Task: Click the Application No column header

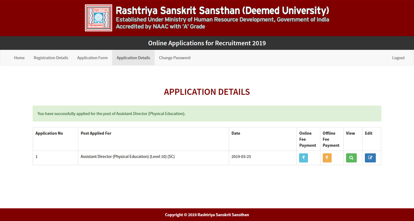Action: 49,133
